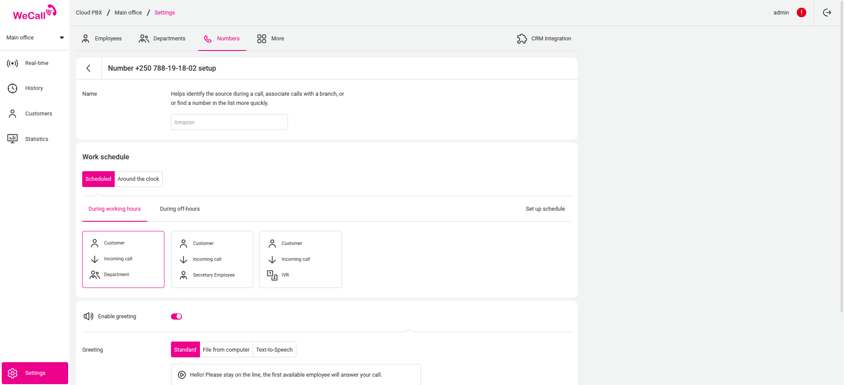Select the Department routing card
This screenshot has width=844, height=385.
tap(124, 259)
